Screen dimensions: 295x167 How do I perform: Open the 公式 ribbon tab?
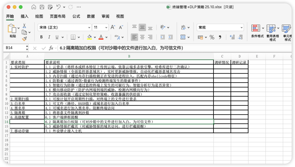tap(76, 16)
